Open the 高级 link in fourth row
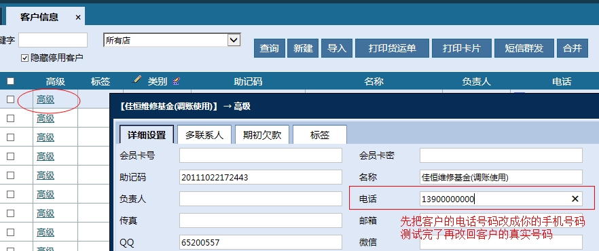 click(x=46, y=157)
